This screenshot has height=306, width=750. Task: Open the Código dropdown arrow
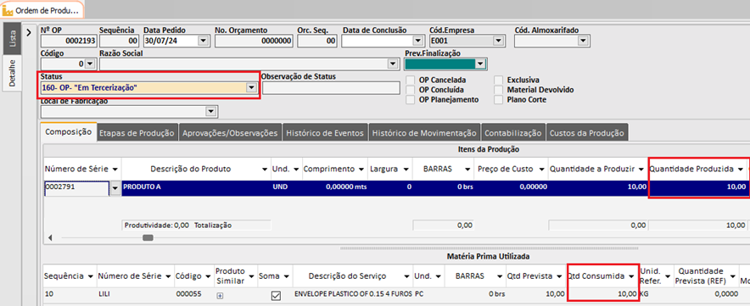91,64
